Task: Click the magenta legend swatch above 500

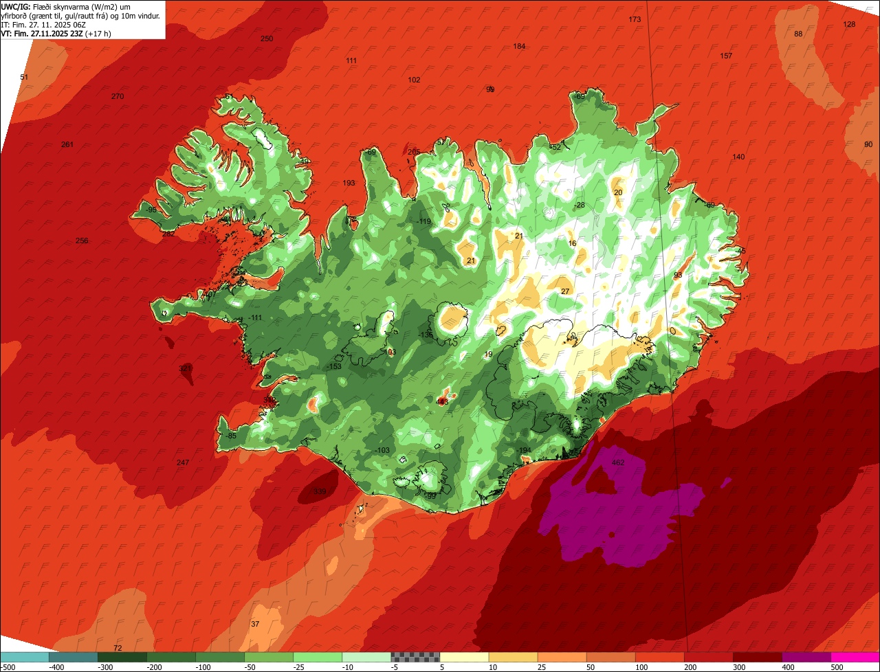Action: click(855, 657)
